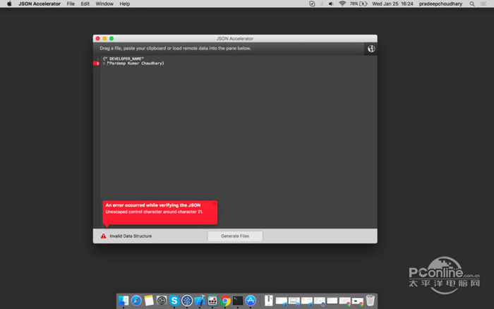This screenshot has width=494, height=309.
Task: Open the File menu
Action: [x=71, y=4]
